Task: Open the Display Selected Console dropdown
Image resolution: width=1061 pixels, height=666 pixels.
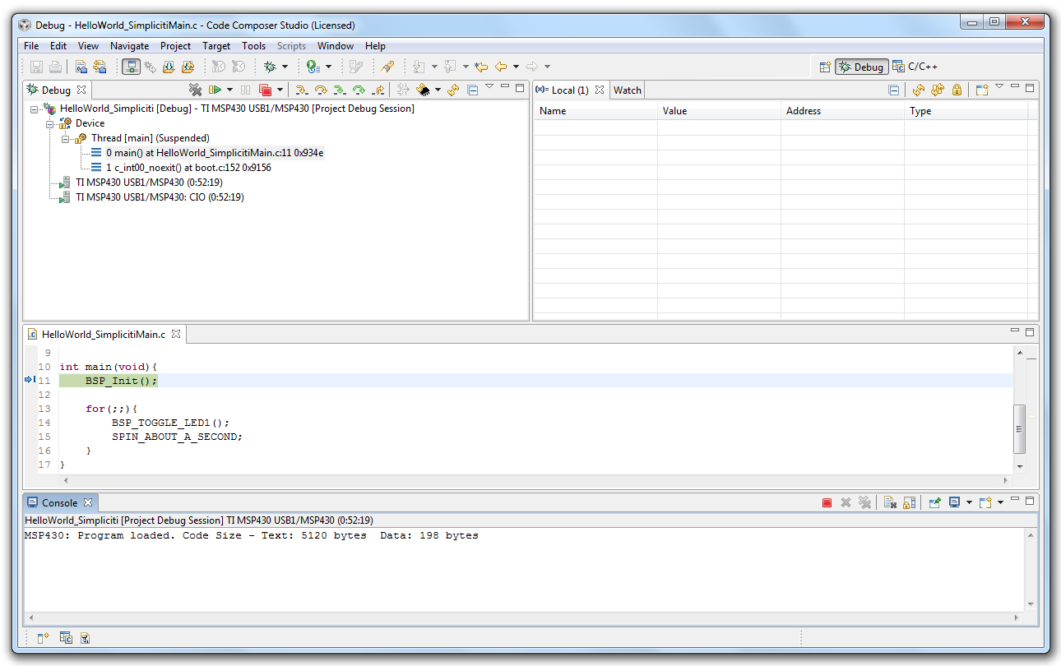Action: pyautogui.click(x=969, y=502)
